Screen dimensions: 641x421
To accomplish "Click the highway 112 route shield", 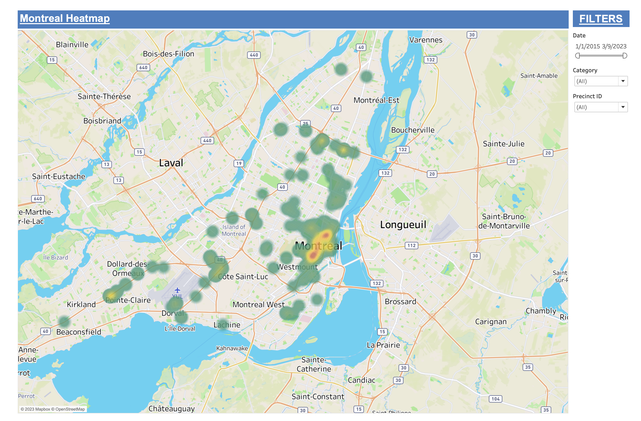I will click(x=411, y=245).
